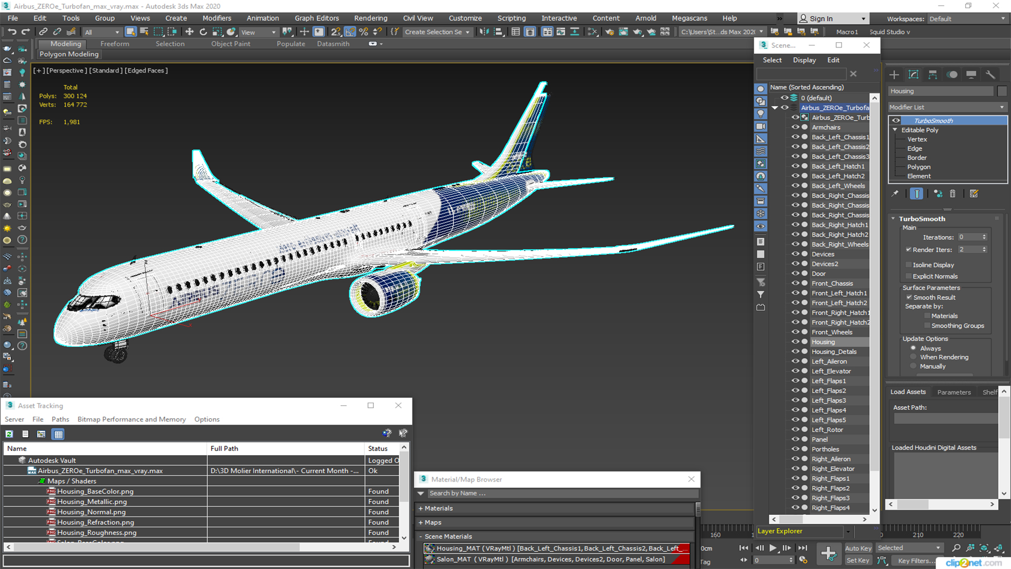
Task: Click Refresh icon in Asset Tracking
Action: pyautogui.click(x=9, y=434)
